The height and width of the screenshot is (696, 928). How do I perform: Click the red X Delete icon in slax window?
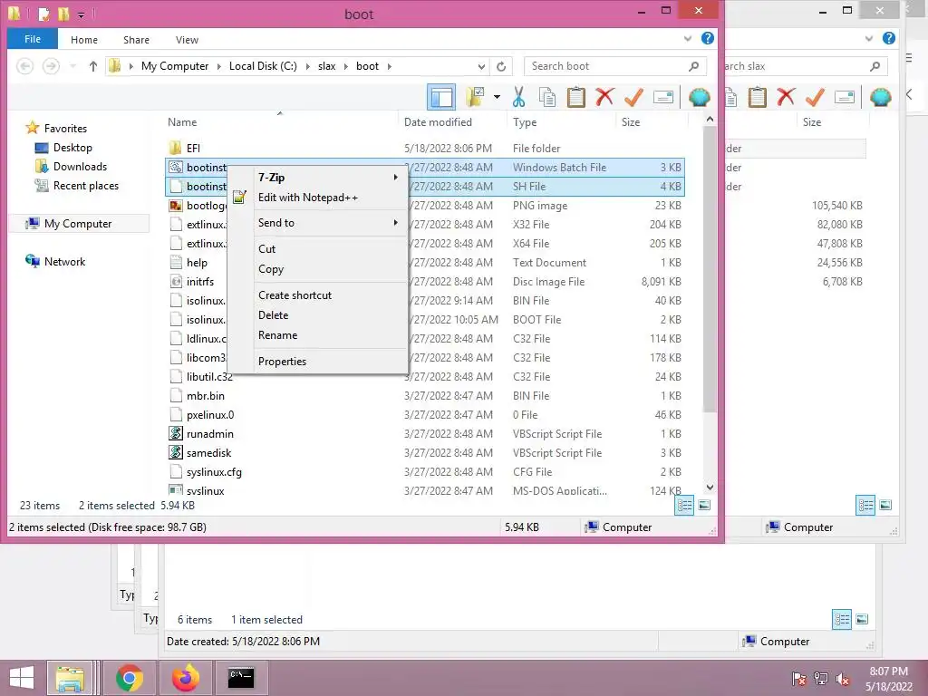pos(786,97)
